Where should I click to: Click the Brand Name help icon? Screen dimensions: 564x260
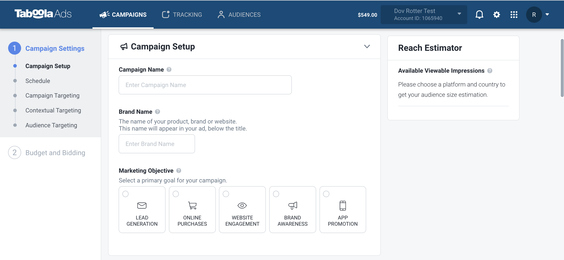point(158,112)
